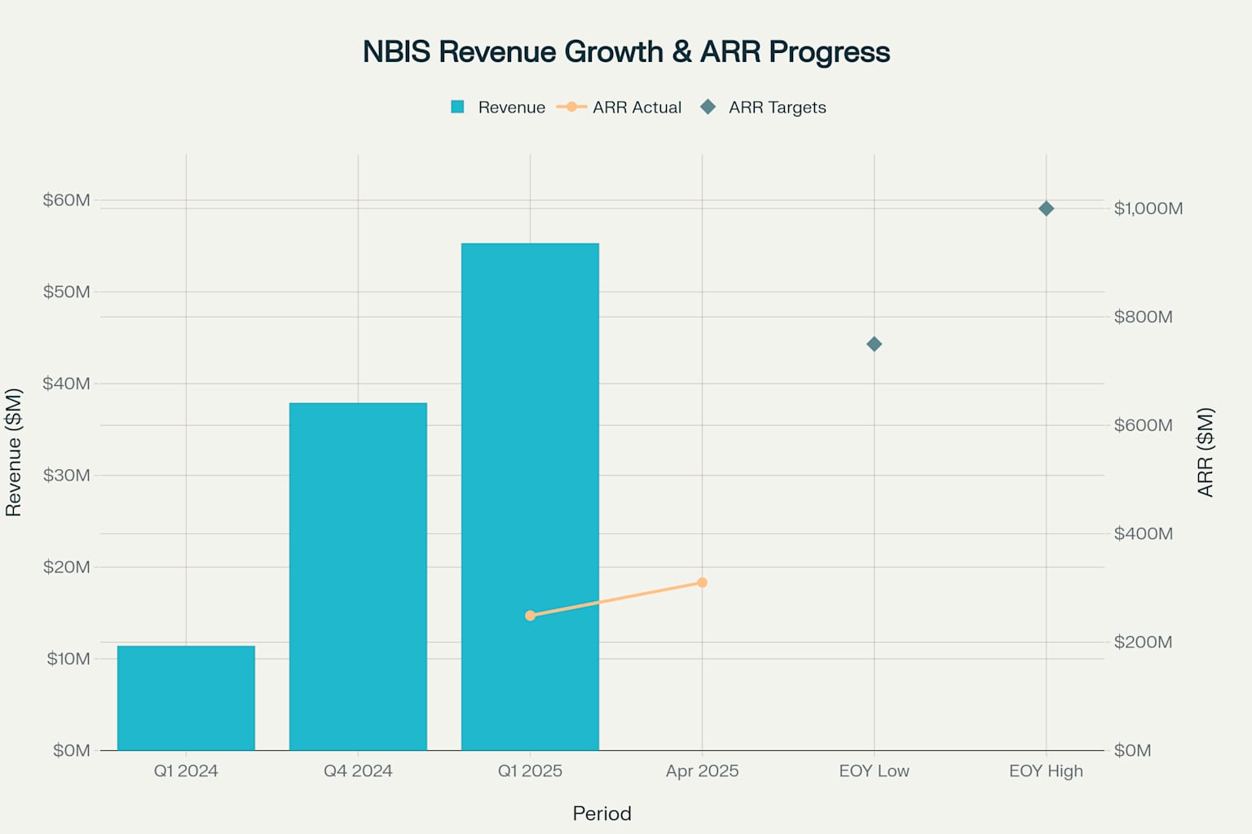This screenshot has height=834, width=1252.
Task: Select the Q1 2024 revenue bar
Action: [x=186, y=698]
